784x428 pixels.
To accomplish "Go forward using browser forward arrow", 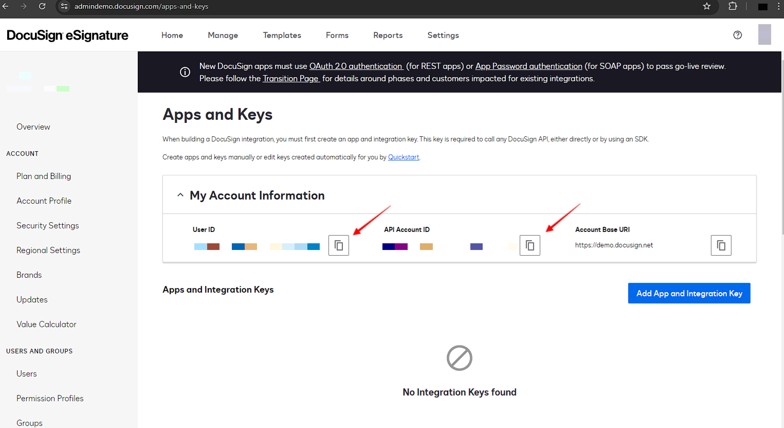I will 24,6.
